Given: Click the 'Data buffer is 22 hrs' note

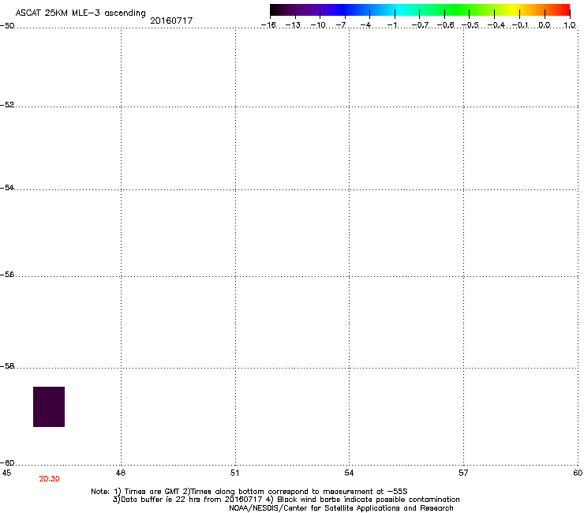Looking at the screenshot, I should click(x=286, y=500).
